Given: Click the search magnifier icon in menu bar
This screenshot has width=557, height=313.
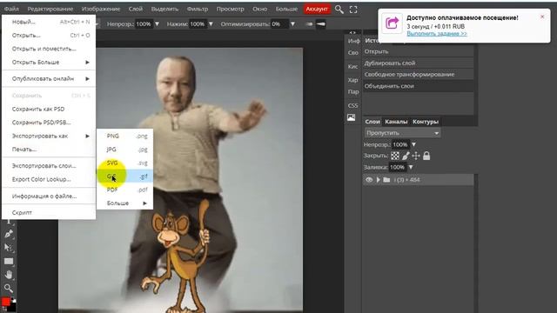Looking at the screenshot, I should (x=339, y=10).
